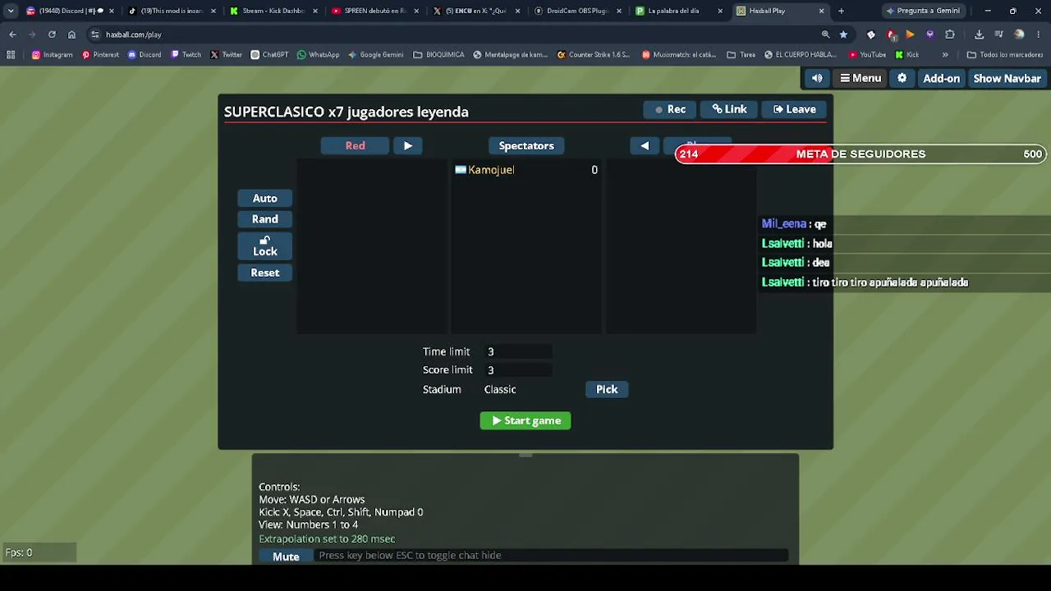
Task: Switch to Stream - Kick Dashboard tab
Action: point(273,11)
